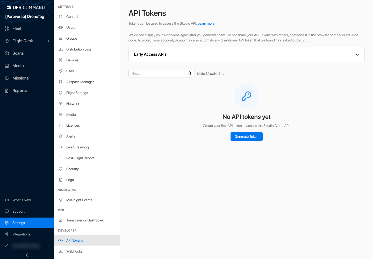Click the Sites location pin icon
Screen dimensions: 373x259
[x=61, y=71]
